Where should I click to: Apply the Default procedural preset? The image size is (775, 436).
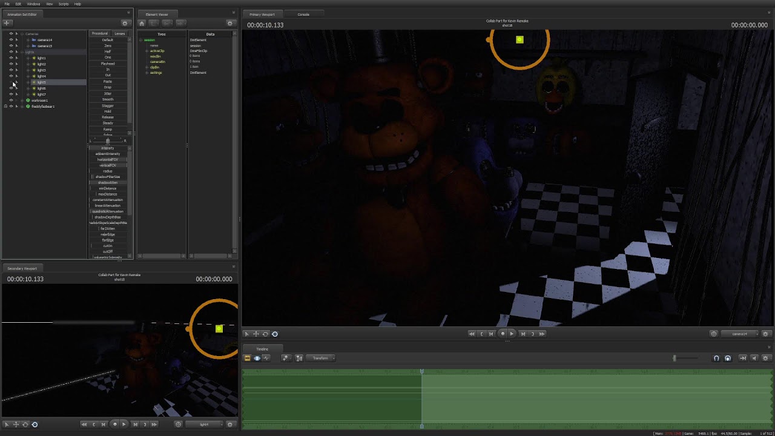pos(108,40)
